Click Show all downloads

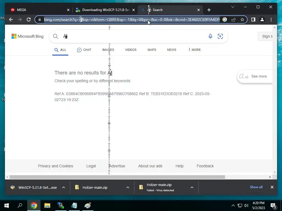point(256,187)
